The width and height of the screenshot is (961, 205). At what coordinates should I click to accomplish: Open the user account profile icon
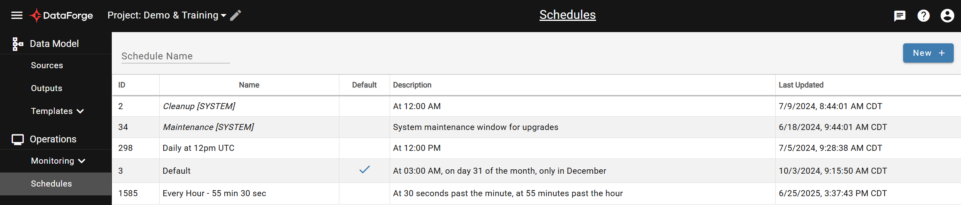click(x=947, y=16)
